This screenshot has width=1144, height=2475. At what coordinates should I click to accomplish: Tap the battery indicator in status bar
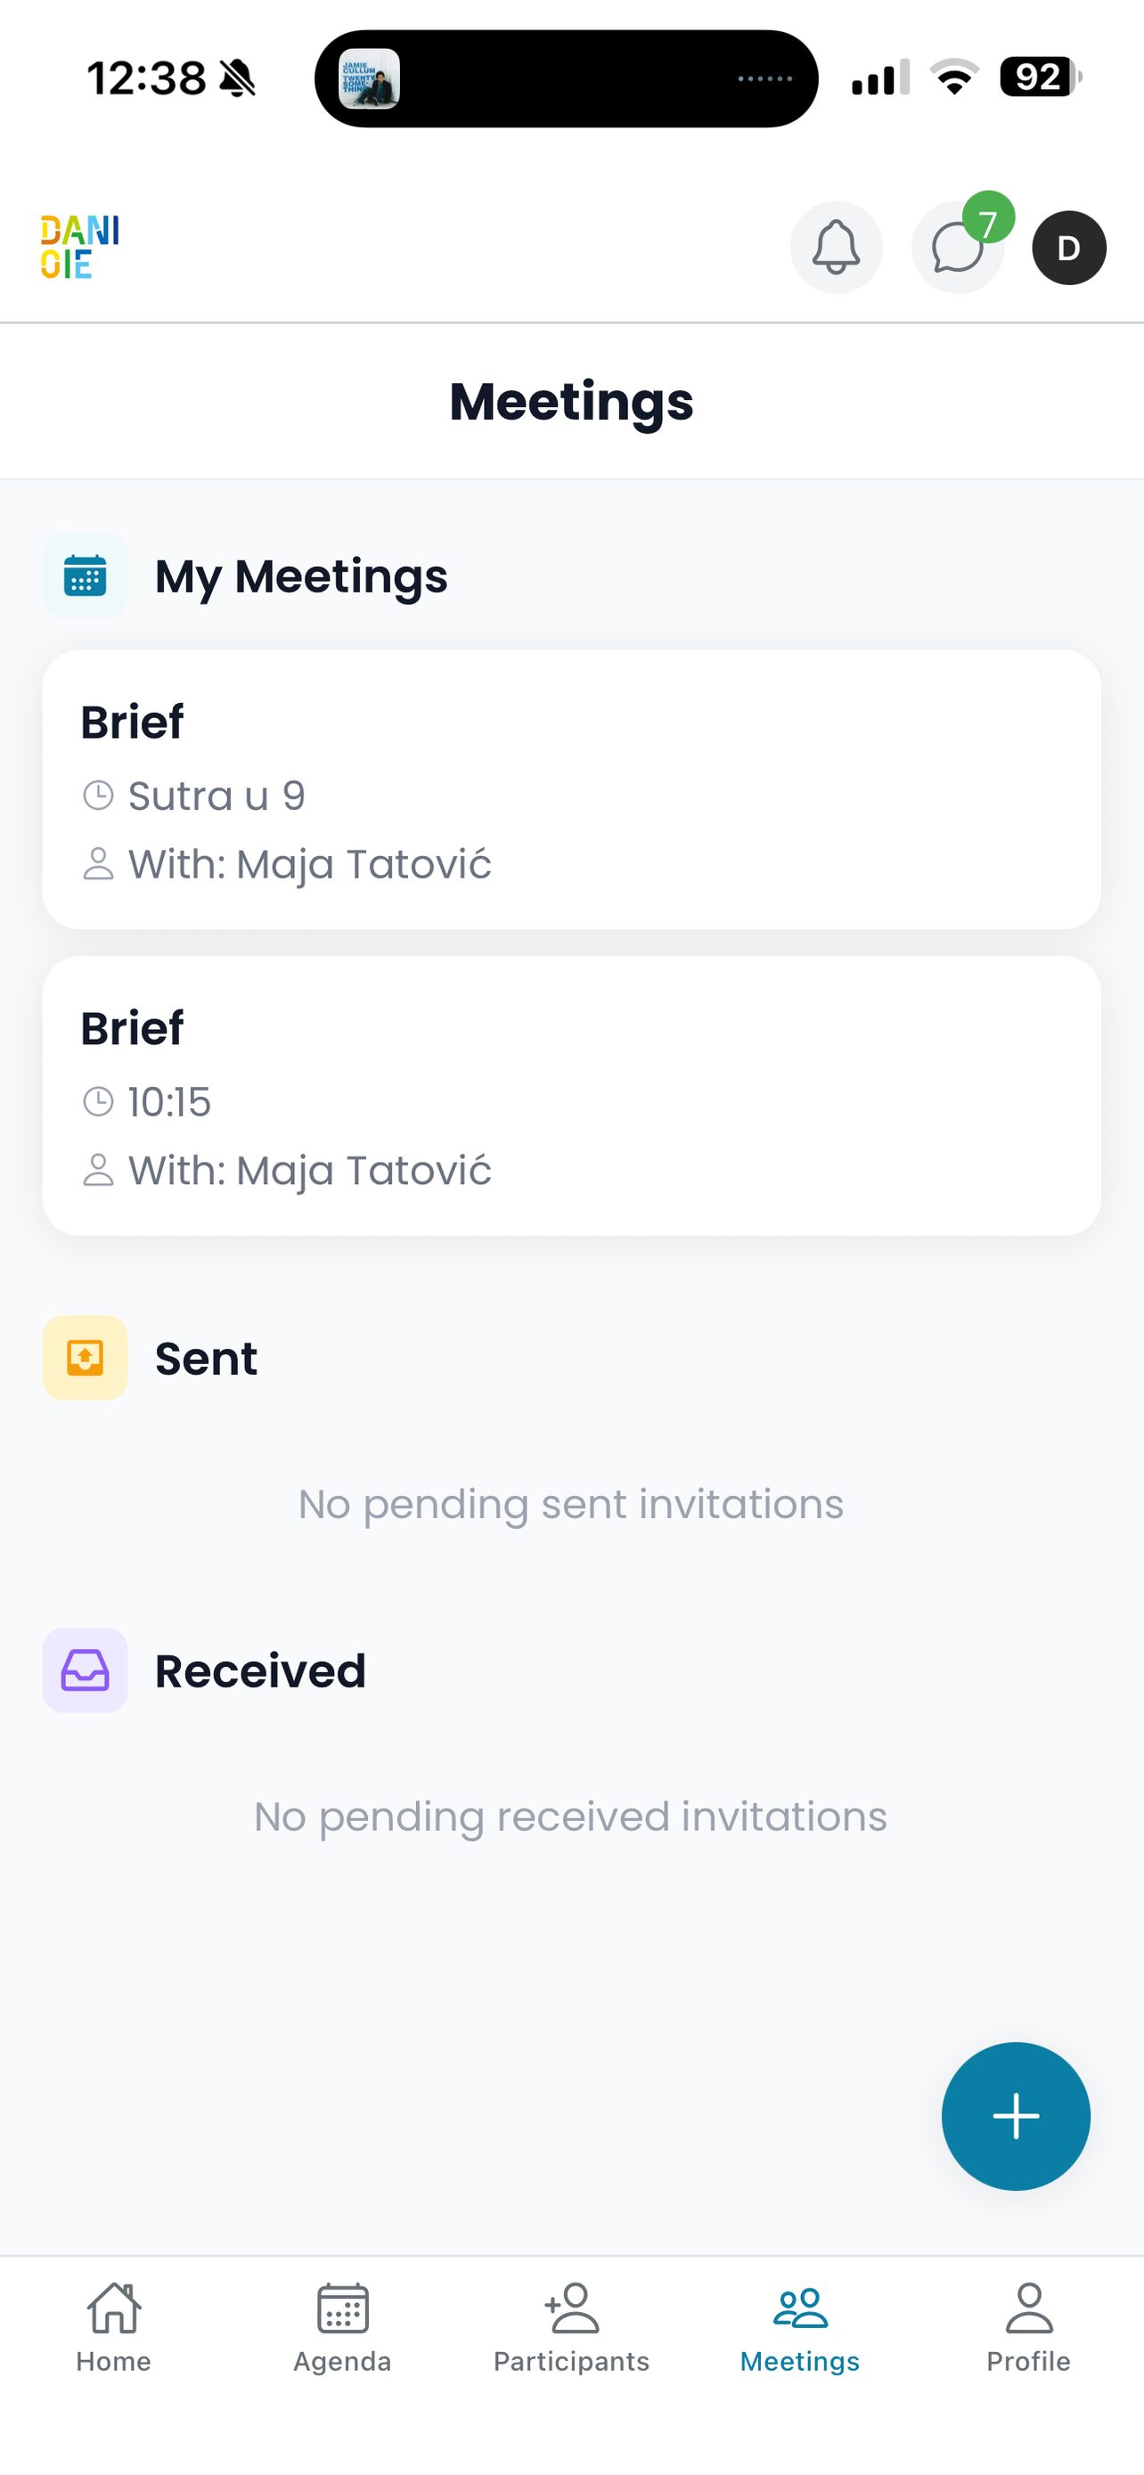1041,77
